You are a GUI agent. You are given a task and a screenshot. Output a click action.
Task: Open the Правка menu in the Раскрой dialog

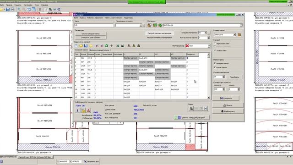[x=82, y=18]
